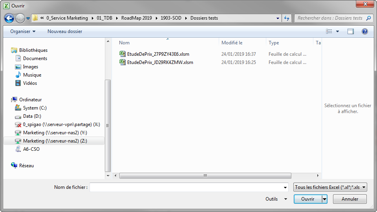This screenshot has height=212, width=377.
Task: Select 1903-SOD breadcrumb segment
Action: click(171, 18)
